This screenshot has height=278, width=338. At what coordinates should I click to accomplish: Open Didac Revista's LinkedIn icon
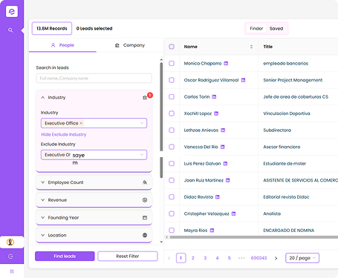click(218, 197)
